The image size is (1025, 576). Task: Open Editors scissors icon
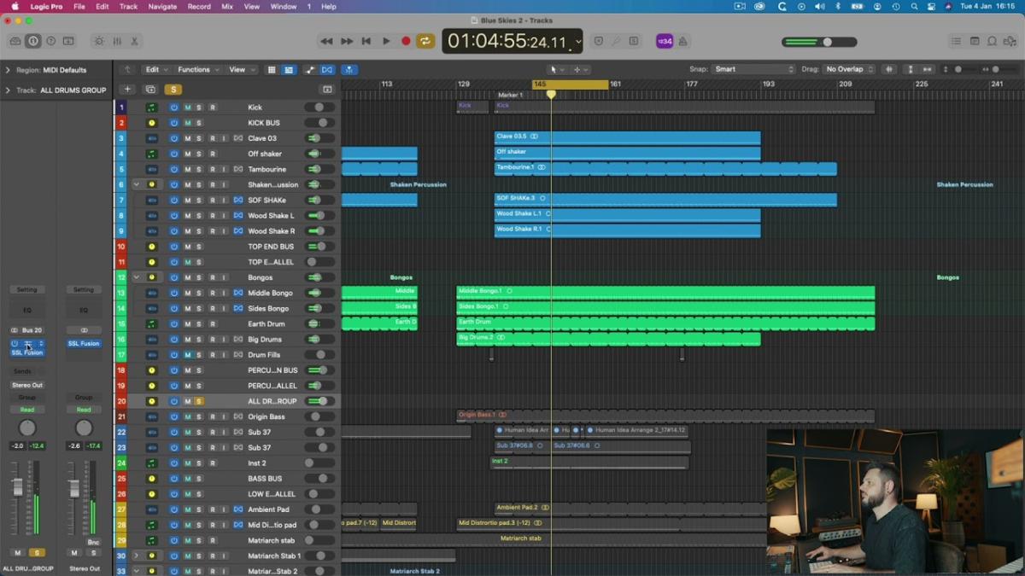point(134,41)
